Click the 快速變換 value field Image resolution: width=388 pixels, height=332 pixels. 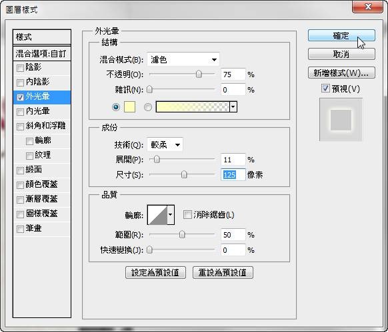233,250
